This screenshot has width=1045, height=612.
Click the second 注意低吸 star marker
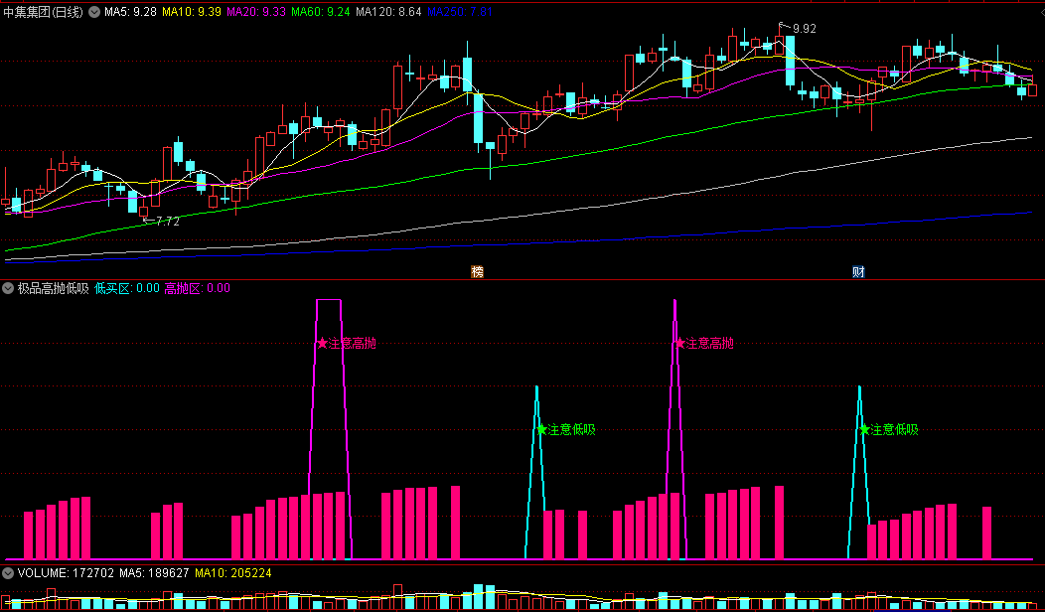pyautogui.click(x=864, y=430)
